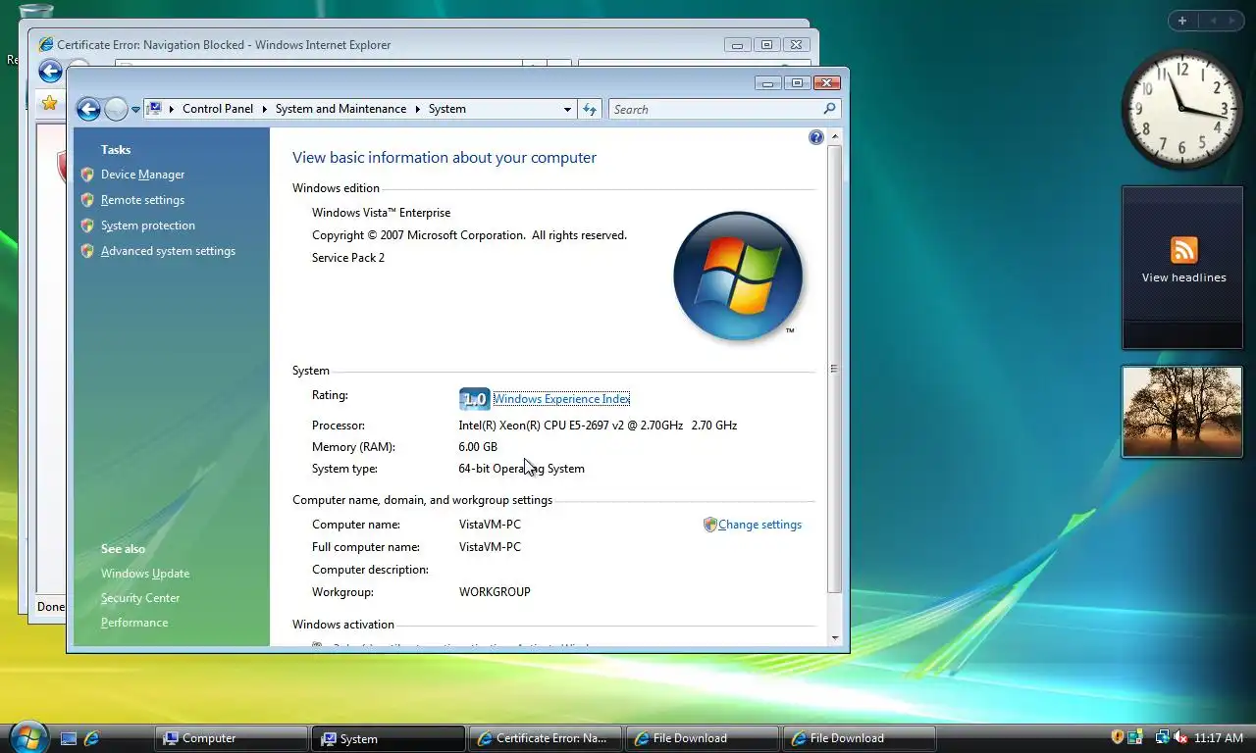The height and width of the screenshot is (753, 1256).
Task: Click the 1.0 rating score badge
Action: (475, 399)
